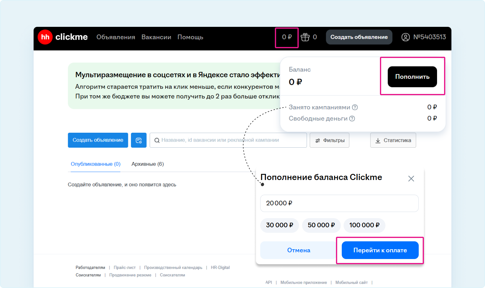Select the 50 000 ₽ preset amount
The image size is (485, 288).
[x=321, y=225]
